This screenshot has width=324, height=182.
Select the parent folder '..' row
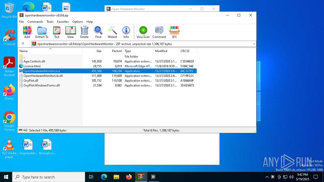tap(107, 57)
